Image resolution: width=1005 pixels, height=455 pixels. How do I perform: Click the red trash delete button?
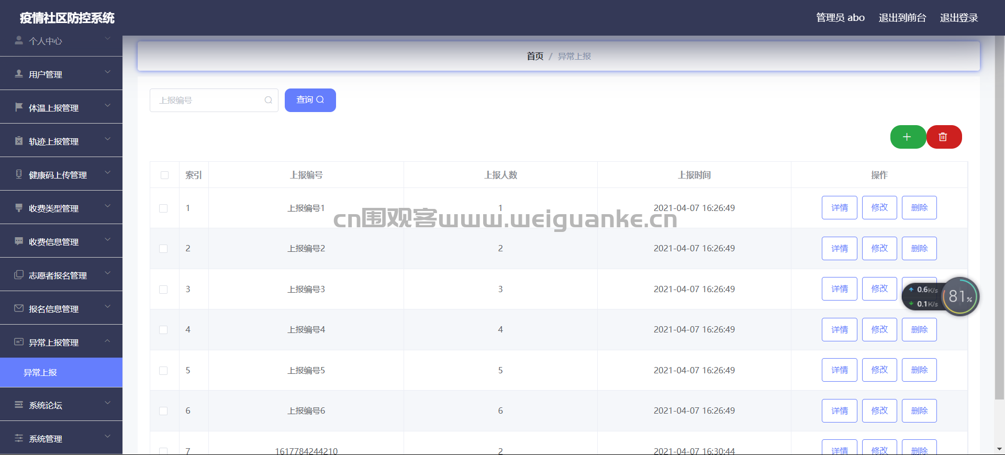click(944, 137)
